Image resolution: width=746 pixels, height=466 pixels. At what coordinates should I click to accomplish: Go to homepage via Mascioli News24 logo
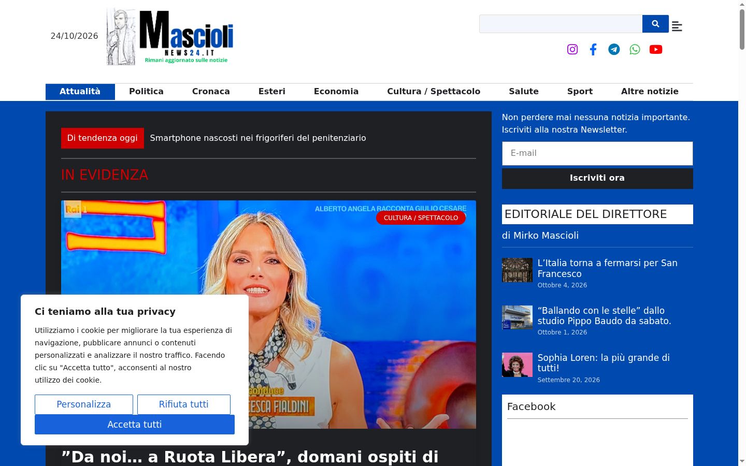170,37
